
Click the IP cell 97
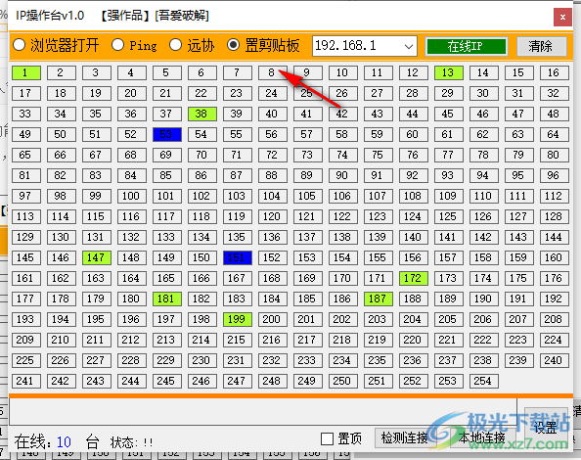click(26, 196)
